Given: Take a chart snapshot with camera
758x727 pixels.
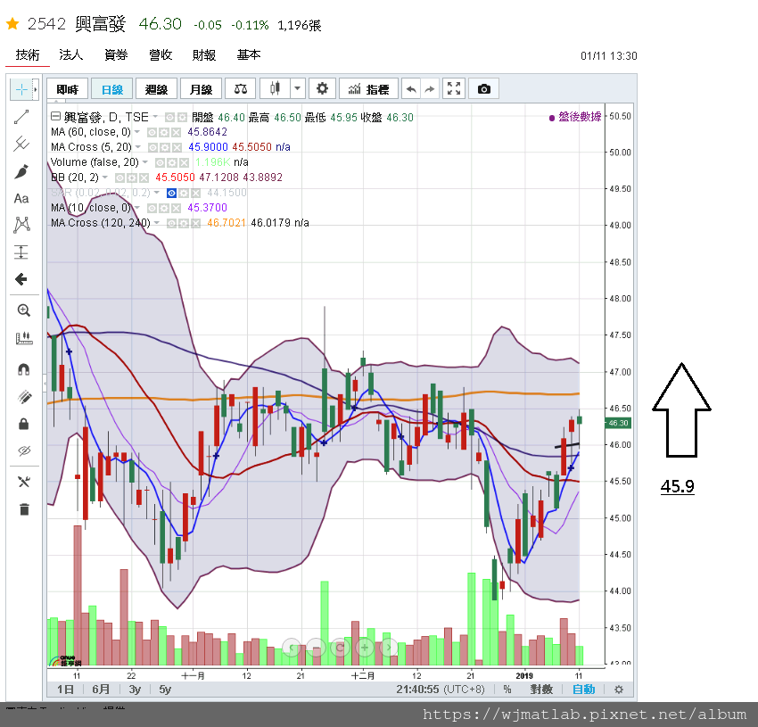Looking at the screenshot, I should click(x=484, y=89).
